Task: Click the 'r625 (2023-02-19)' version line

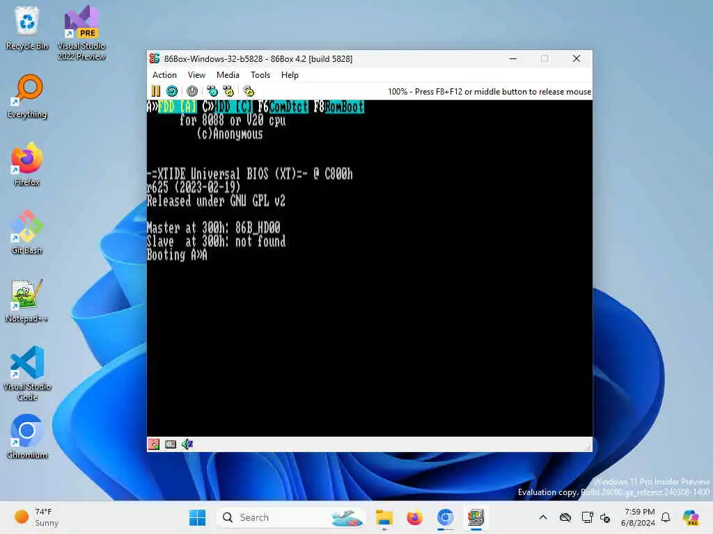Action: tap(194, 188)
